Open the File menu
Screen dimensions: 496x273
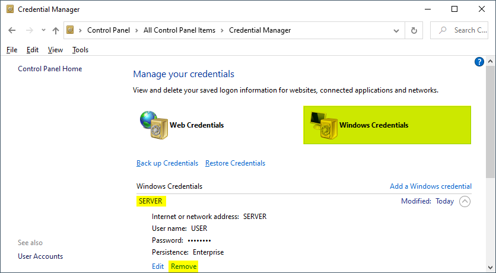tap(12, 50)
